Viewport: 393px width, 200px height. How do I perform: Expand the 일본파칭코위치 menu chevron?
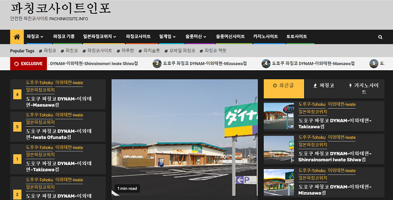(114, 37)
